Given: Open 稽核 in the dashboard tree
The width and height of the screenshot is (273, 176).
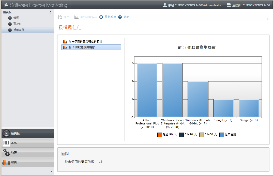Looking at the screenshot, I should pyautogui.click(x=16, y=18).
